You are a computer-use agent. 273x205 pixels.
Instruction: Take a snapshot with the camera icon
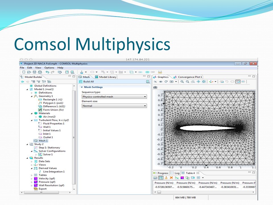click(x=155, y=87)
